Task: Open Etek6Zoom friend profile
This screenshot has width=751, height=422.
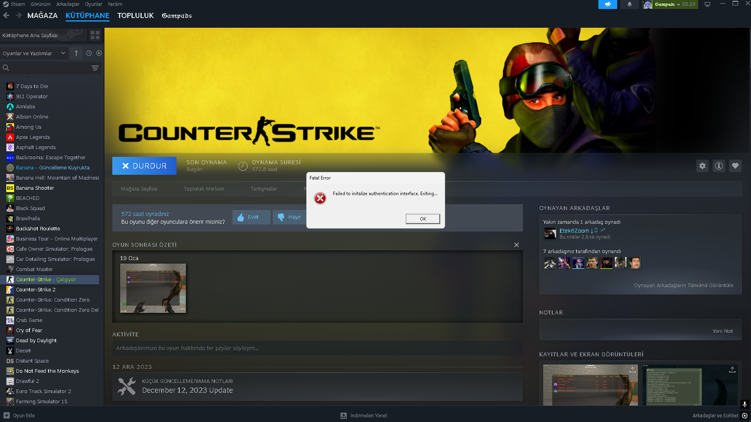Action: (x=574, y=231)
